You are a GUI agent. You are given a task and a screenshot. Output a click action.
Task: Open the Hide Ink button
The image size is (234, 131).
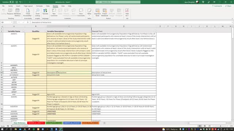point(127,12)
